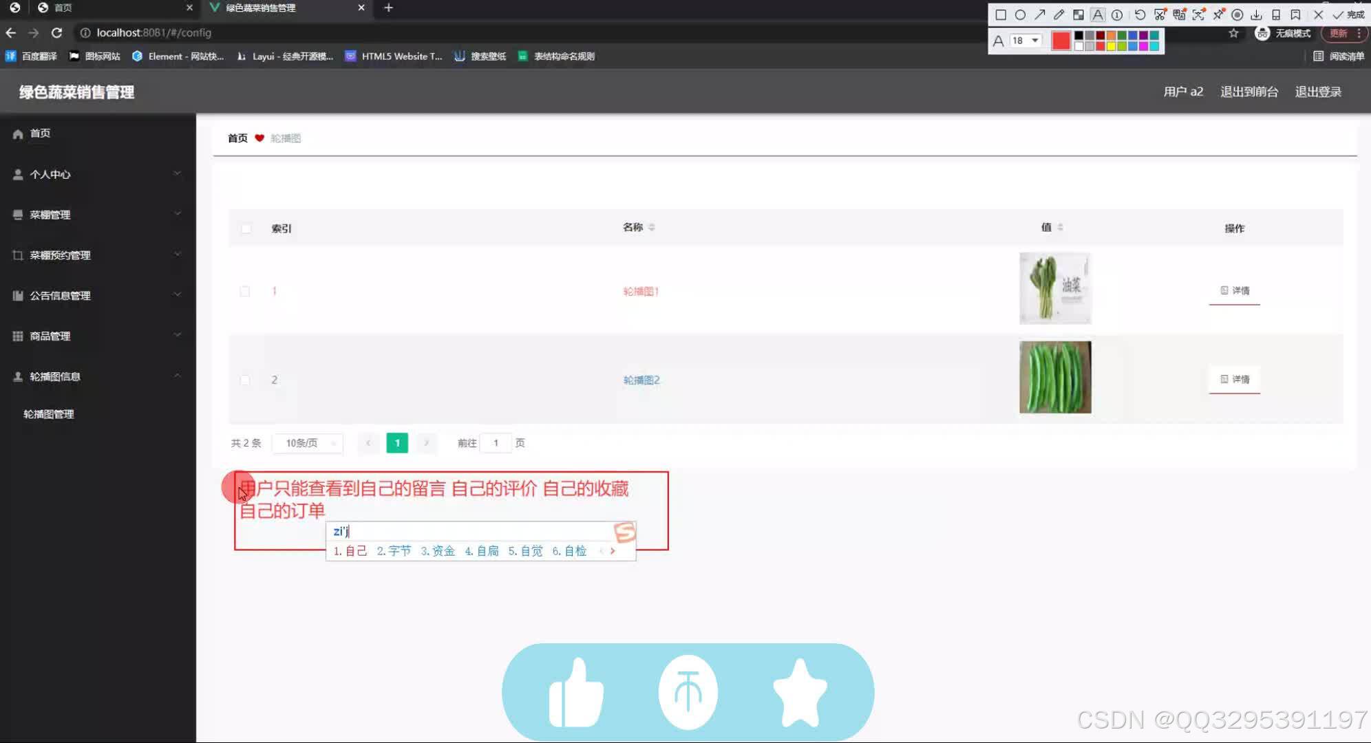This screenshot has width=1371, height=743.
Task: Click the 首页 breadcrumb link
Action: [237, 138]
